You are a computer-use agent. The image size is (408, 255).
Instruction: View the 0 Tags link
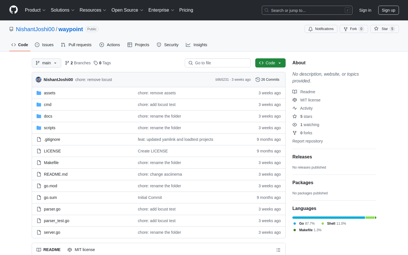point(102,63)
